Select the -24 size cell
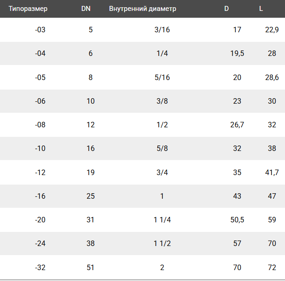This screenshot has width=285, height=281. [x=40, y=243]
